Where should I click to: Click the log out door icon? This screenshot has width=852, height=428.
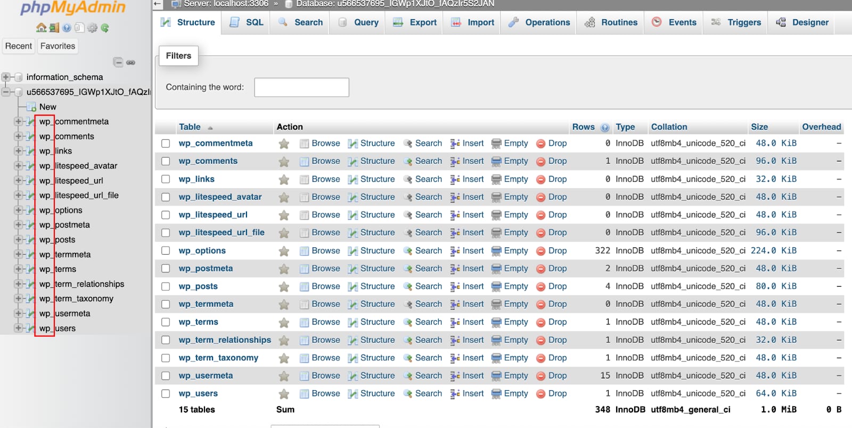(54, 28)
